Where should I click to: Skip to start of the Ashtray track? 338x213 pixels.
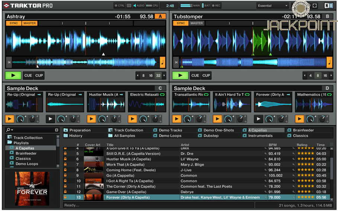pyautogui.click(x=9, y=62)
